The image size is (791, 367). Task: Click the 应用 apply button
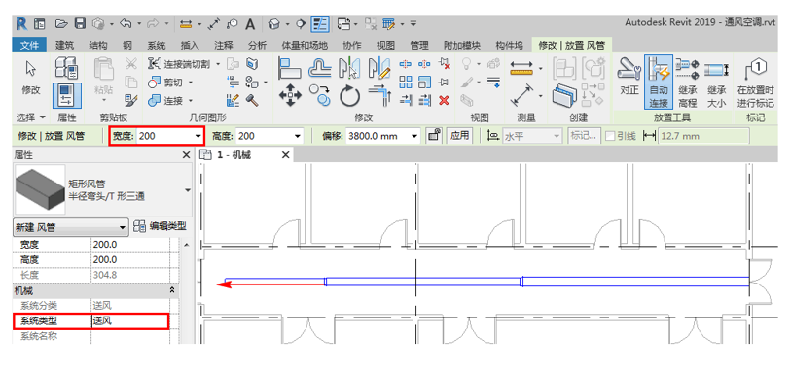(x=459, y=135)
